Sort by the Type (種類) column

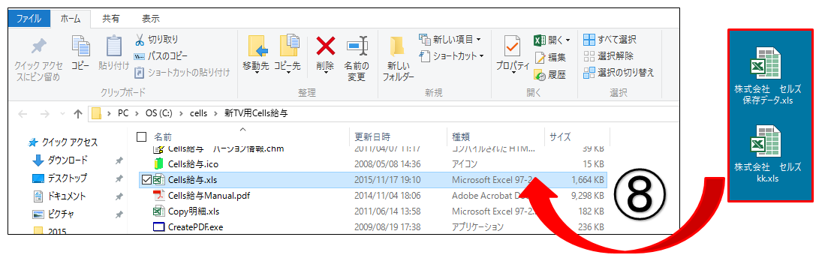pos(461,137)
